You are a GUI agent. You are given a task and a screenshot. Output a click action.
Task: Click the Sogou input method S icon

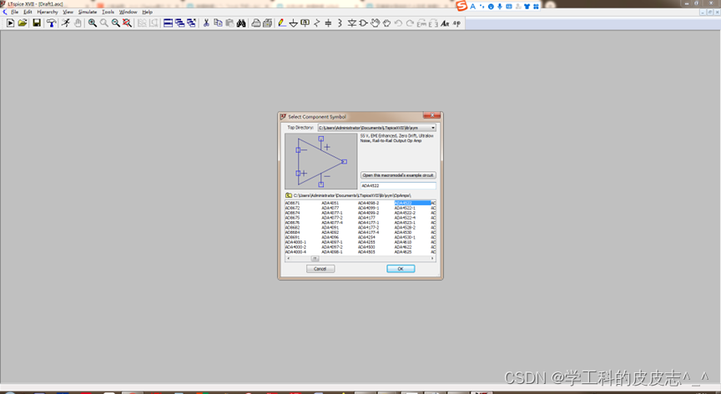click(461, 6)
